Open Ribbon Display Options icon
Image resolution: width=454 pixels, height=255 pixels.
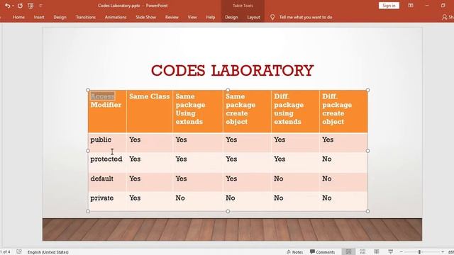tap(411, 6)
